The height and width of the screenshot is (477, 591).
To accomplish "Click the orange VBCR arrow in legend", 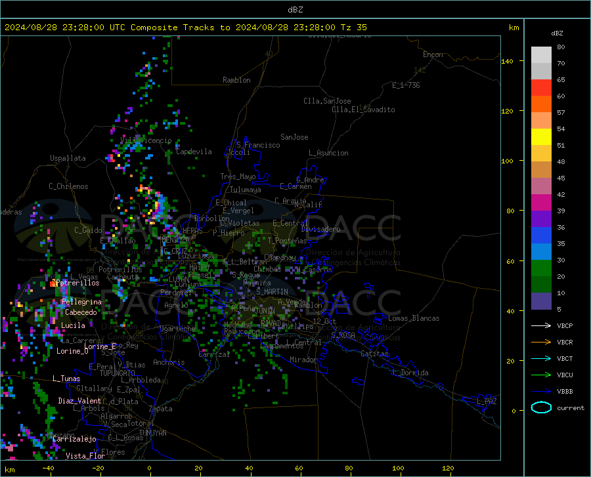I will pyautogui.click(x=541, y=342).
